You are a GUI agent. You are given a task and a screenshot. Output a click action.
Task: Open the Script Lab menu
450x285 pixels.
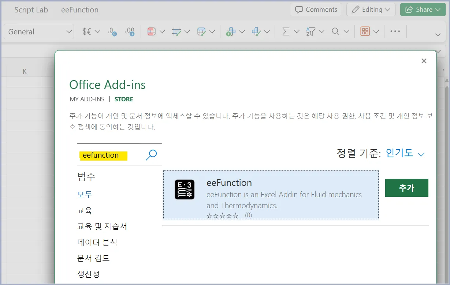point(31,10)
